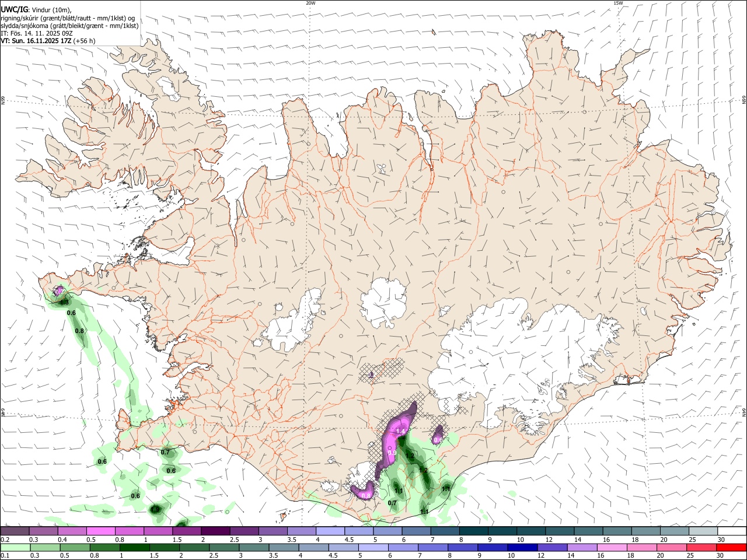Screen dimensions: 747x560
Task: Click the white "0.6" value on the small purple patch
Action: pyautogui.click(x=438, y=439)
